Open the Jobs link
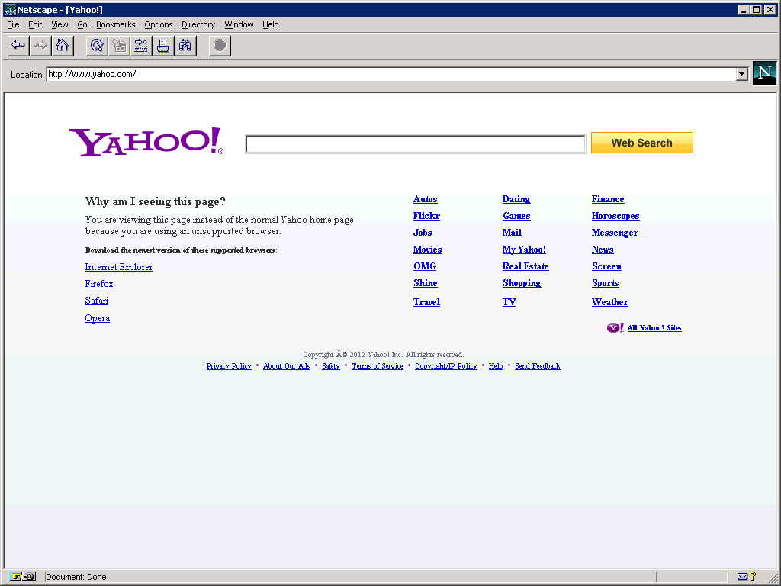Screen dimensions: 781x586 tap(423, 233)
